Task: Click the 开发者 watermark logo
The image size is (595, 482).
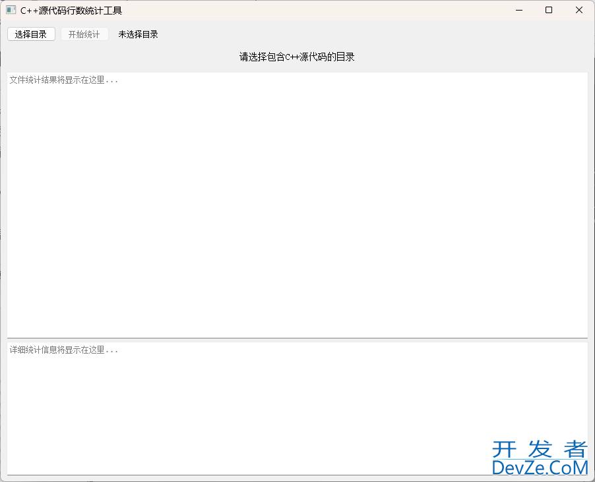Action: click(x=539, y=449)
